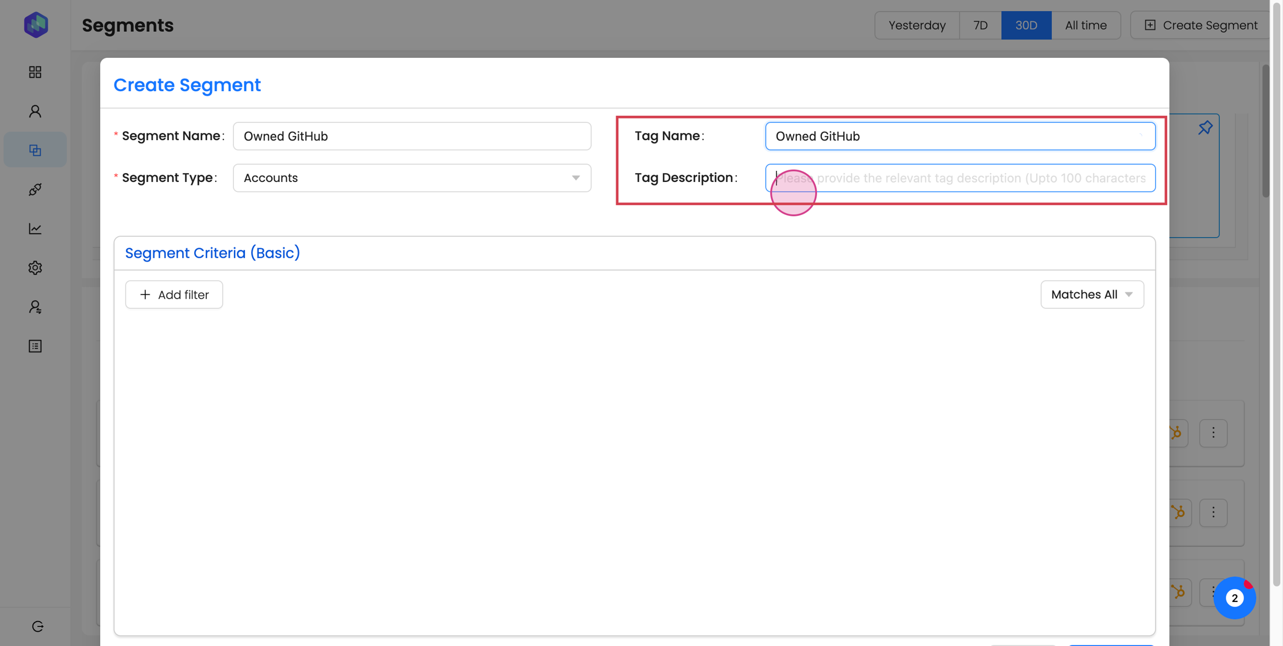Click the logout icon at sidebar bottom
Viewport: 1283px width, 646px height.
pos(37,627)
